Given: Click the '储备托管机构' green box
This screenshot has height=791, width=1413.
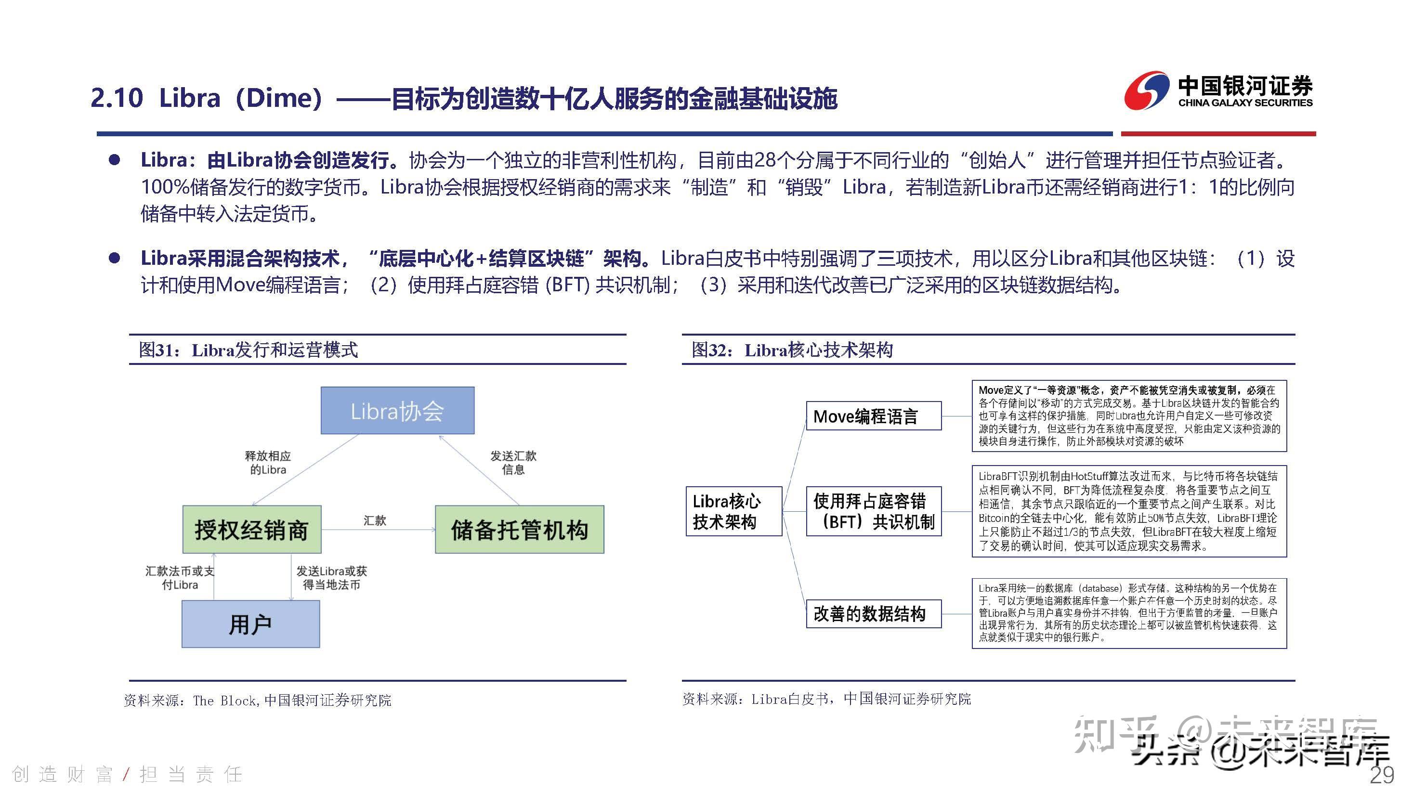Looking at the screenshot, I should (x=520, y=530).
